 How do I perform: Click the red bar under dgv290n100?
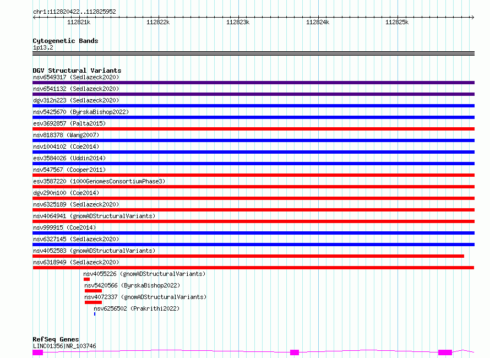tap(253, 198)
